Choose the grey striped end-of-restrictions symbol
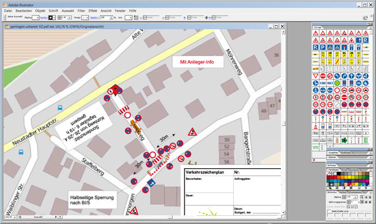The width and height of the screenshot is (376, 224). (x=337, y=104)
